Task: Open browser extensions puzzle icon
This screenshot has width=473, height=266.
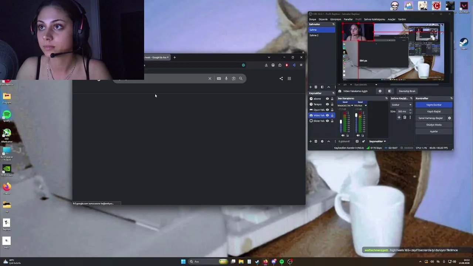Action: [x=280, y=65]
